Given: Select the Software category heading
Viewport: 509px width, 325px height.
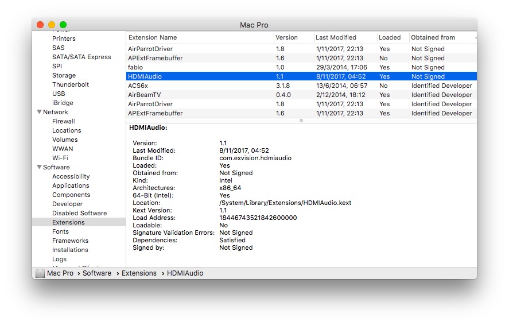Looking at the screenshot, I should (56, 167).
